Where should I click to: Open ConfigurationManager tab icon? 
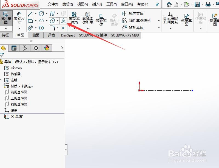pyautogui.click(x=25, y=48)
